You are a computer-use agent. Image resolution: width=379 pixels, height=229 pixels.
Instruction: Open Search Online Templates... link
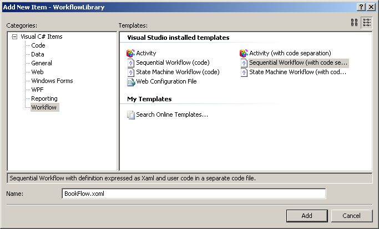(172, 114)
